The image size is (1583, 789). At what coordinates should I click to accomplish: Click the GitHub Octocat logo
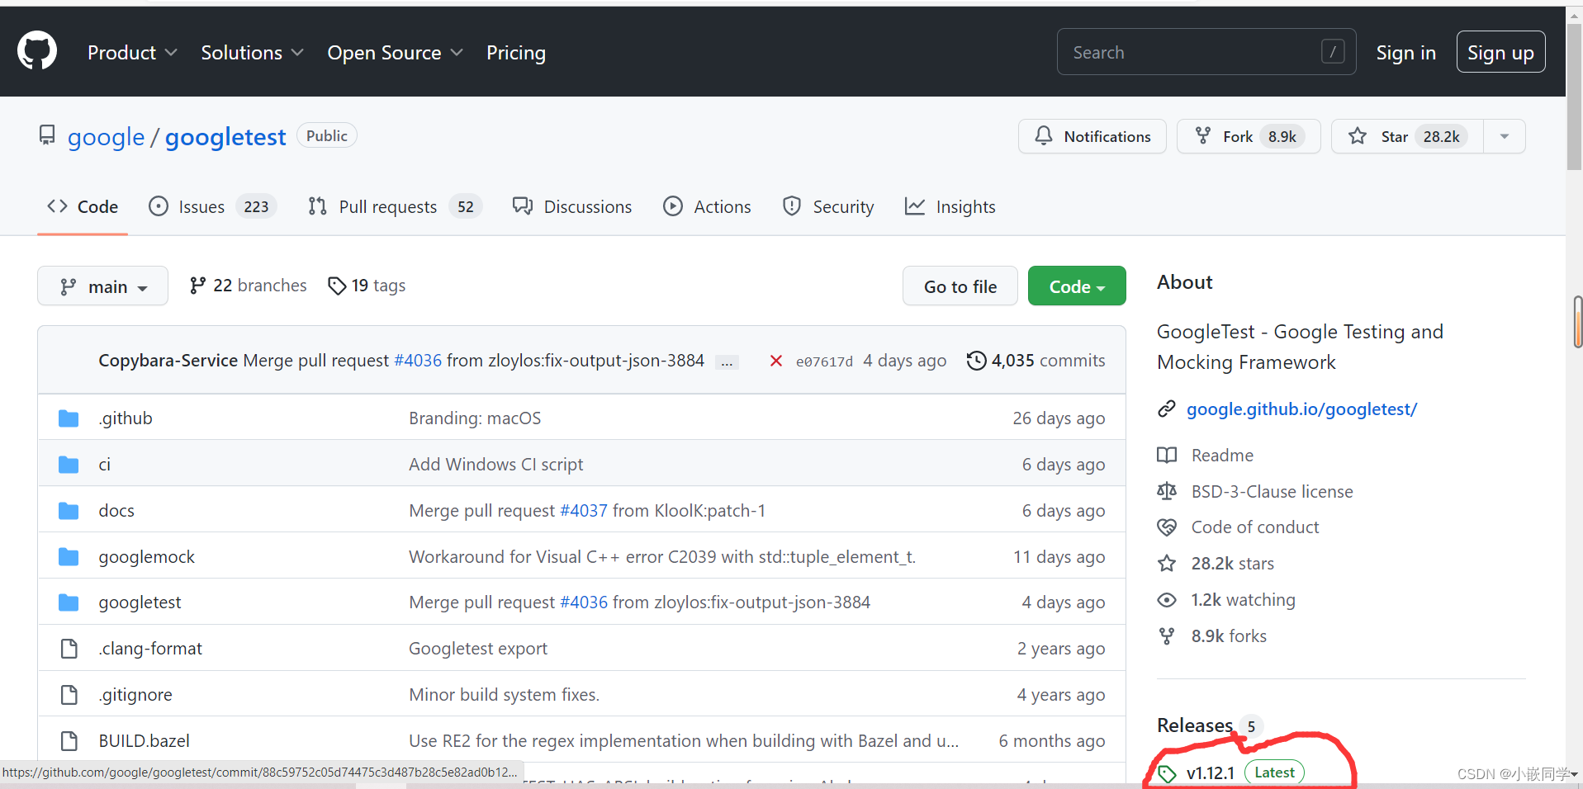click(x=37, y=51)
